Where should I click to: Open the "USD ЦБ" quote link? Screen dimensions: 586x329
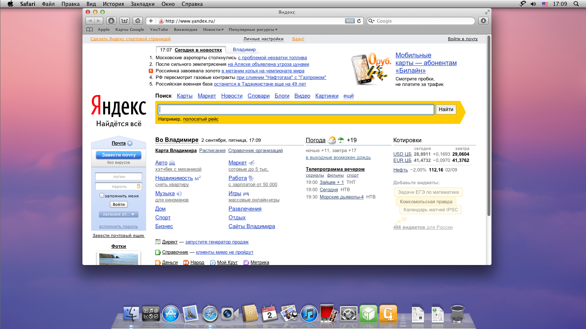[x=403, y=154]
